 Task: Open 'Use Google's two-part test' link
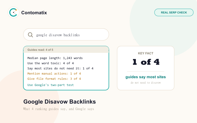pyautogui.click(x=51, y=85)
